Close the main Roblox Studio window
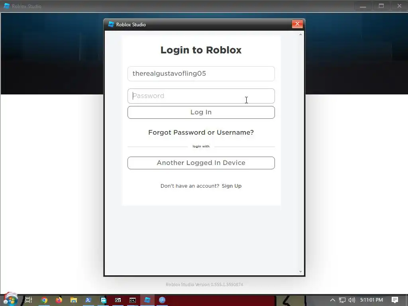Image resolution: width=408 pixels, height=306 pixels. point(399,6)
